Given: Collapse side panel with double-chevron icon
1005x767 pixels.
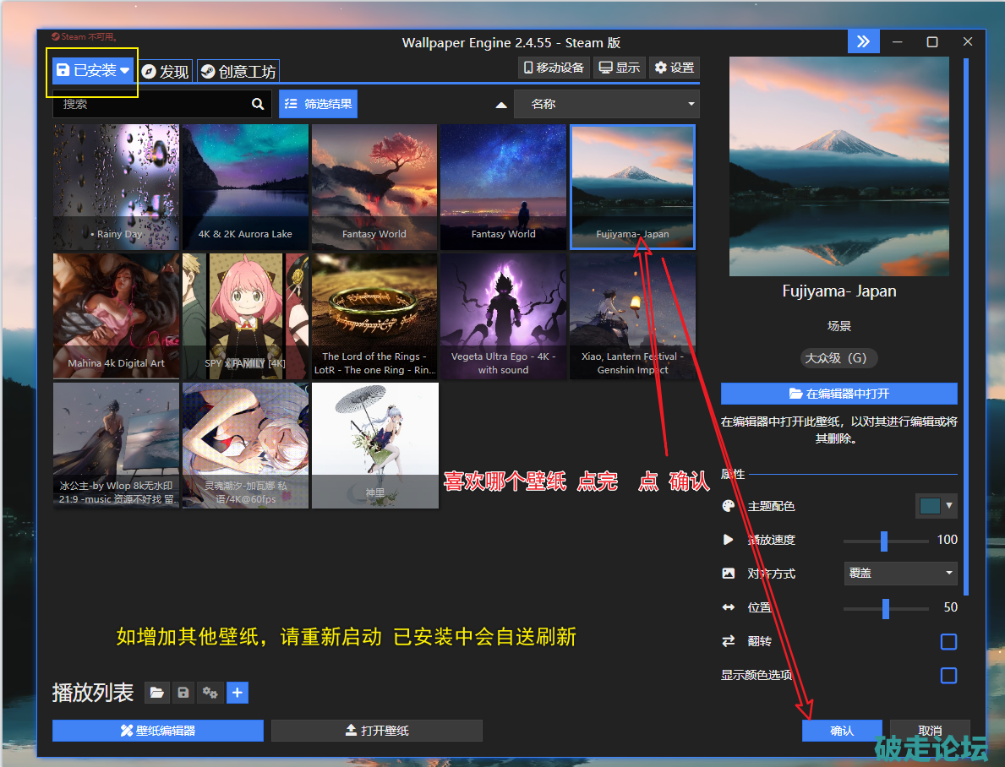Looking at the screenshot, I should tap(863, 41).
